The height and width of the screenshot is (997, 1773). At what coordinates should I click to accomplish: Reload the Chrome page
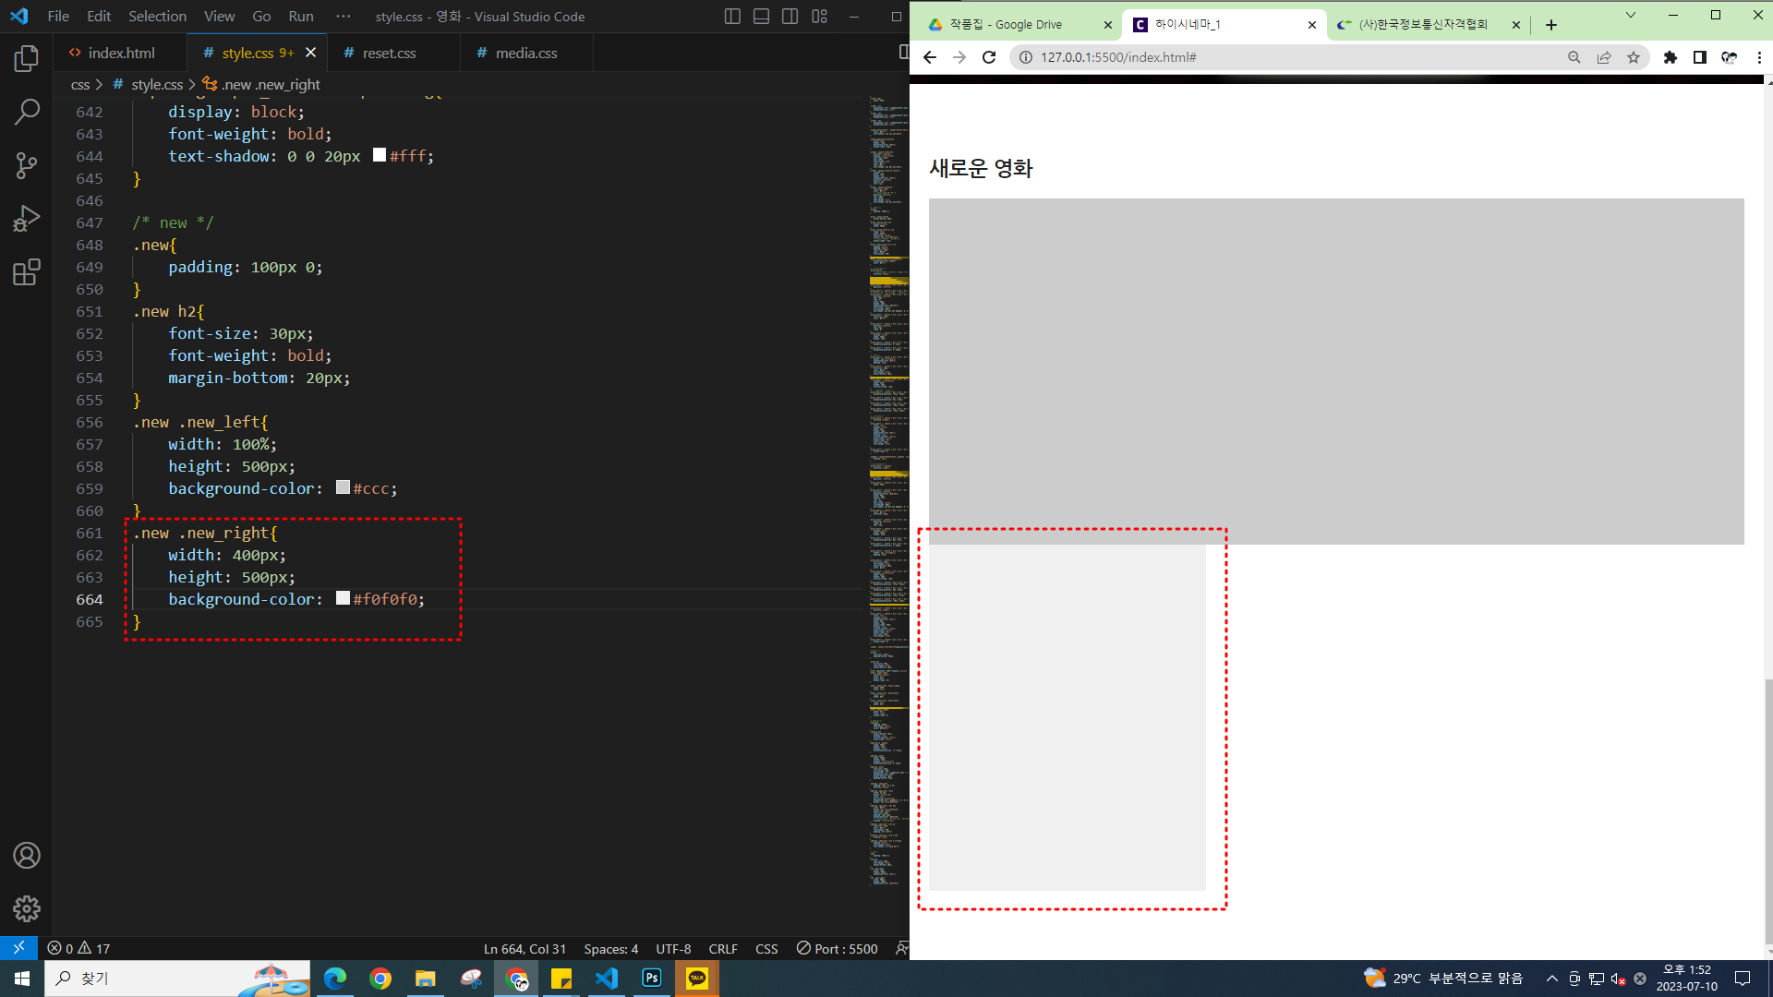tap(989, 57)
